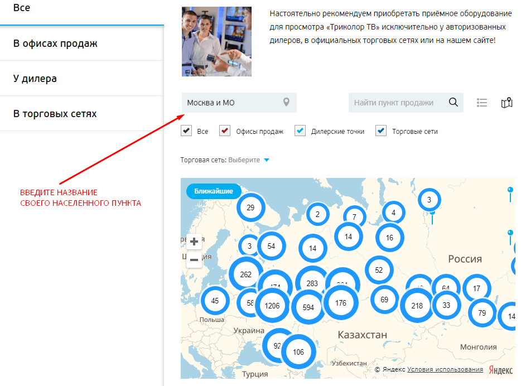Select "У дилера" sidebar tab

click(x=35, y=79)
